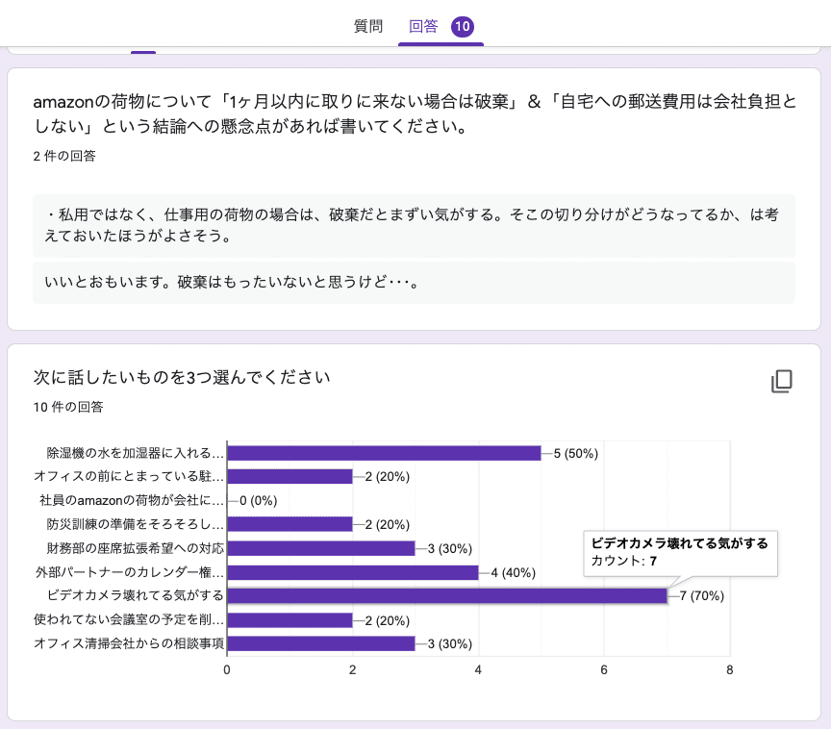831x729 pixels.
Task: Switch to the 質問 tab
Action: pos(366,27)
